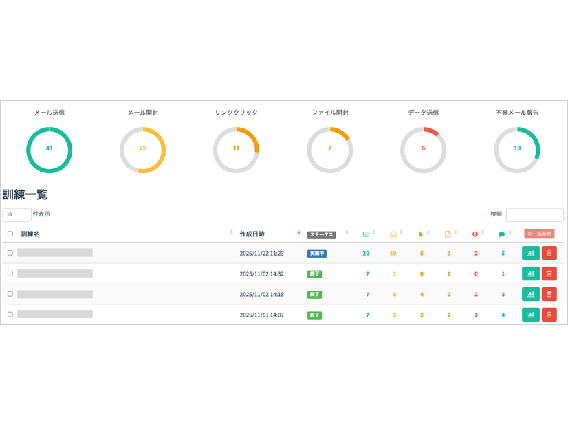Focus the 検索 search input field

[x=534, y=214]
